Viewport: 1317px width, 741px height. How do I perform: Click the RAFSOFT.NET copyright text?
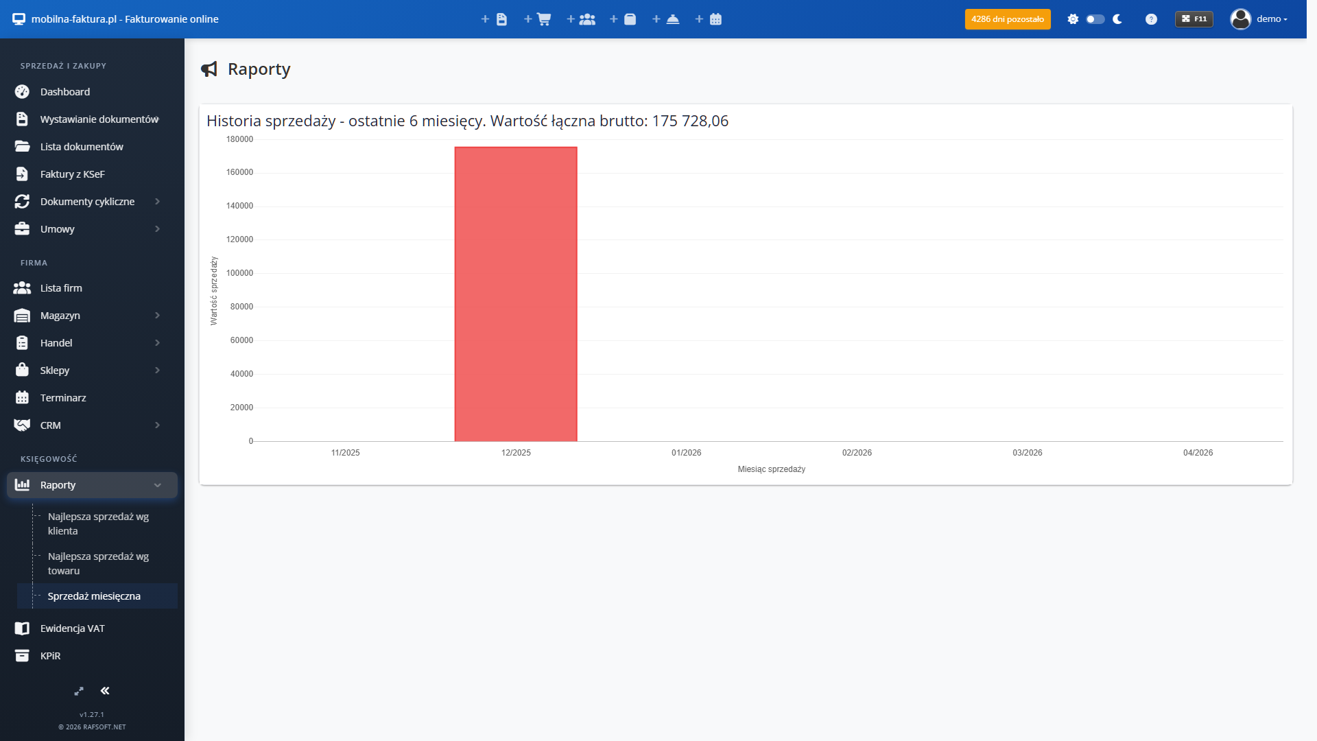coord(92,727)
